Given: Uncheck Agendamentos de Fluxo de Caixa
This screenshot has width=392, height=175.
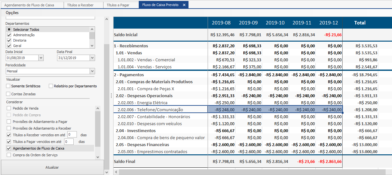Looking at the screenshot, I should (x=9, y=148).
